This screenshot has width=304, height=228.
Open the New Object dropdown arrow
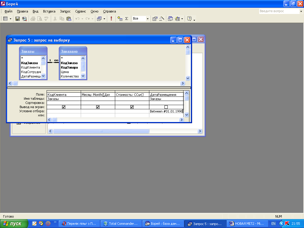click(x=182, y=19)
